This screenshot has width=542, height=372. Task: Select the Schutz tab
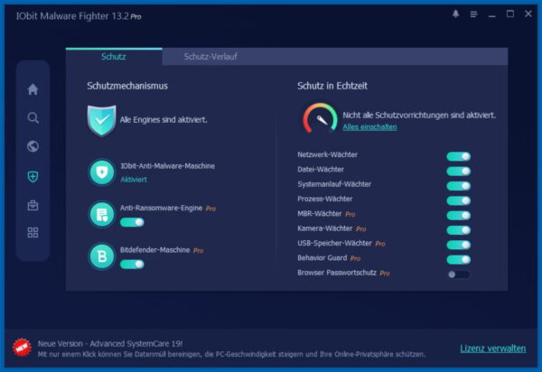[114, 57]
